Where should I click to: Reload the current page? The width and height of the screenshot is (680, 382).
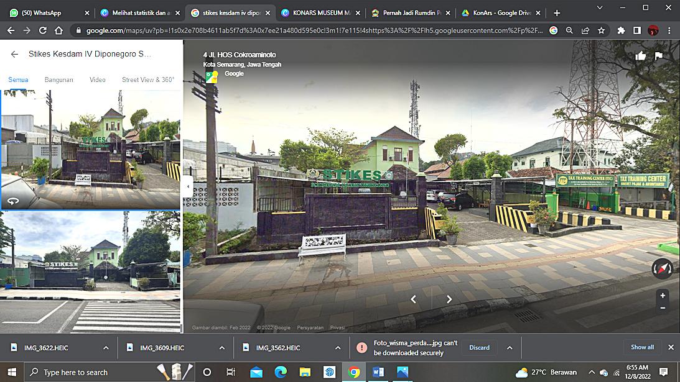pos(42,30)
